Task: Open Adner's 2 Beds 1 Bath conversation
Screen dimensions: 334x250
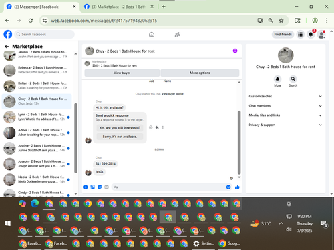Action: [x=37, y=133]
